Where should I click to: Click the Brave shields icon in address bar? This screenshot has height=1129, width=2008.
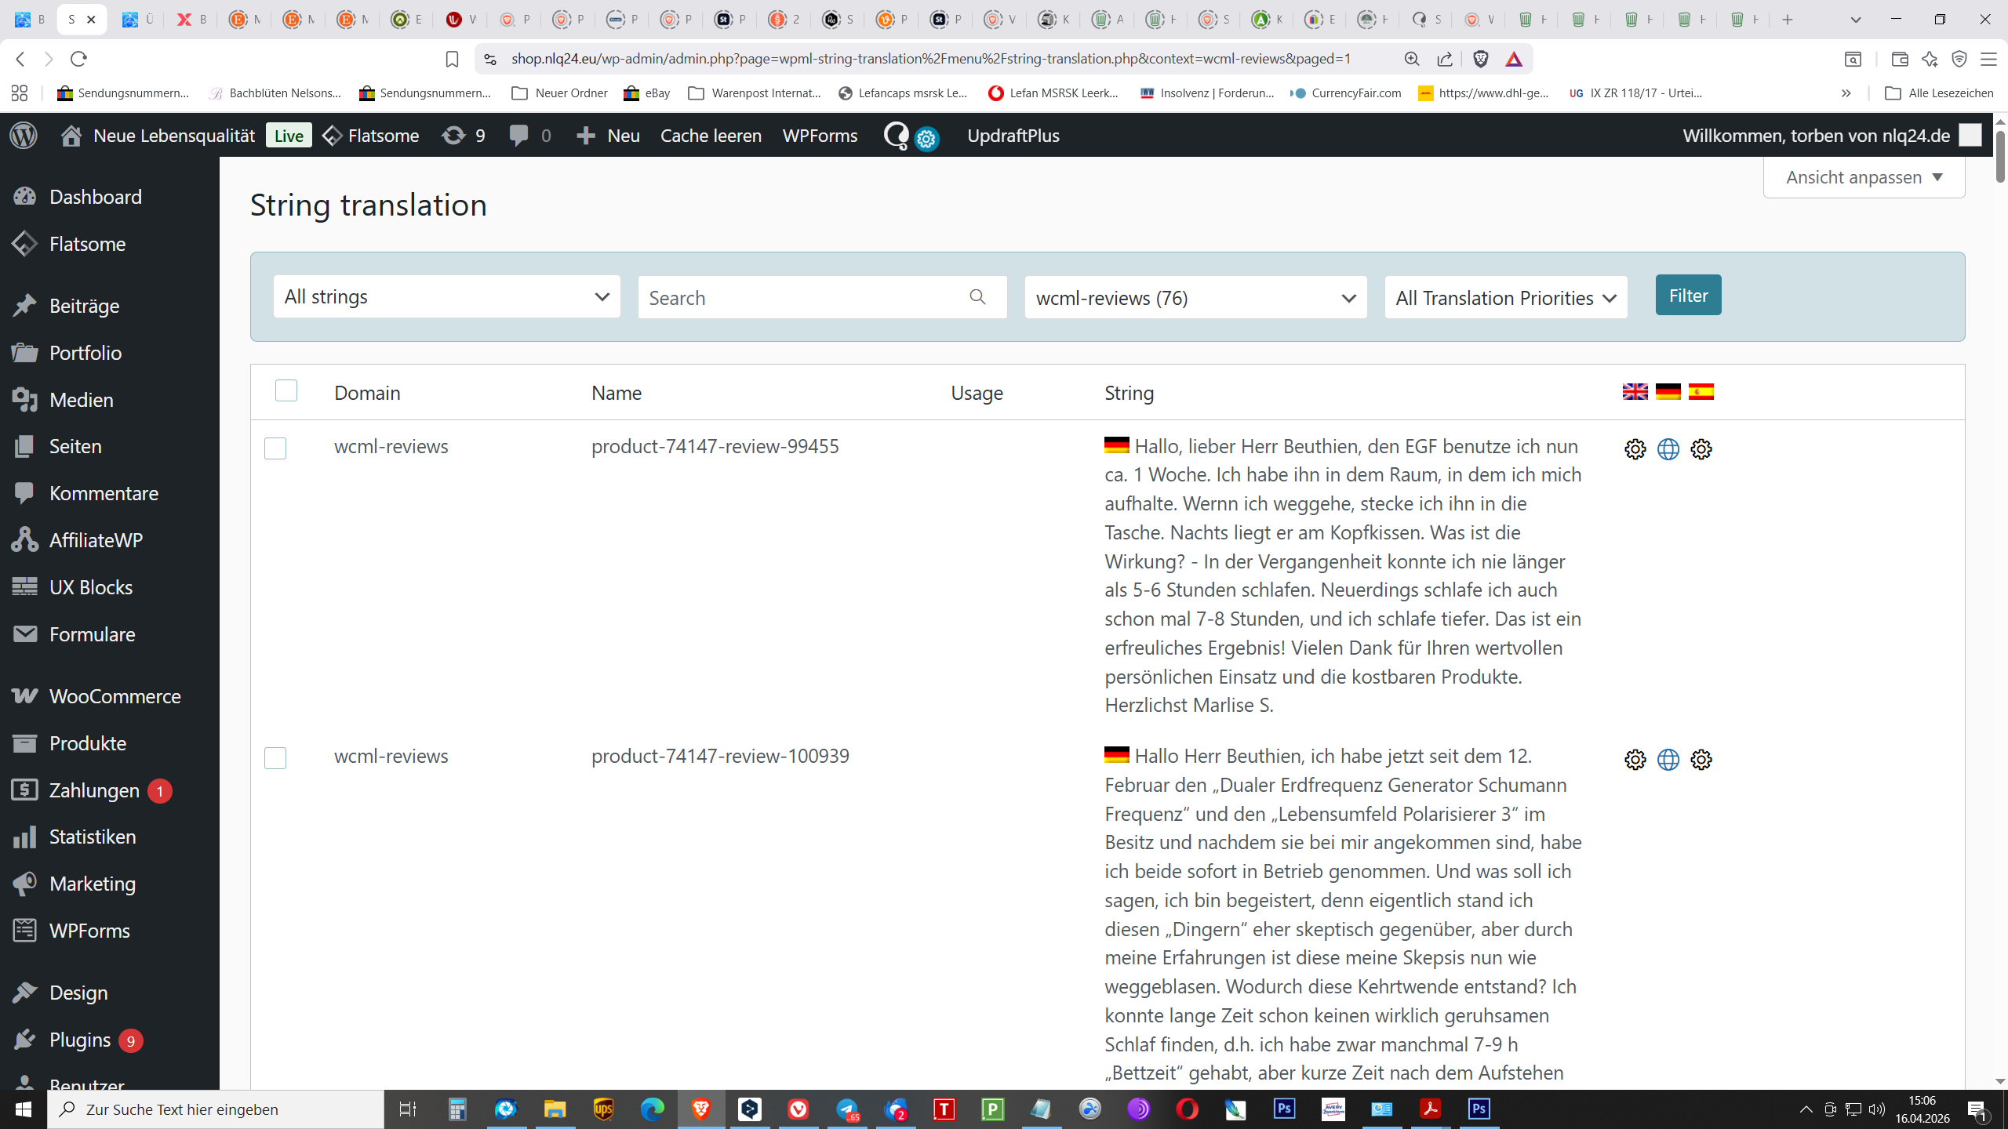click(x=1481, y=59)
